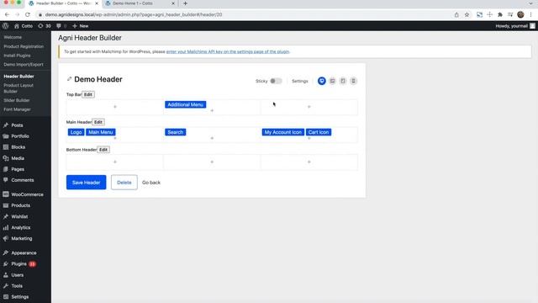Open a new browser tab
538x303 pixels.
click(185, 3)
